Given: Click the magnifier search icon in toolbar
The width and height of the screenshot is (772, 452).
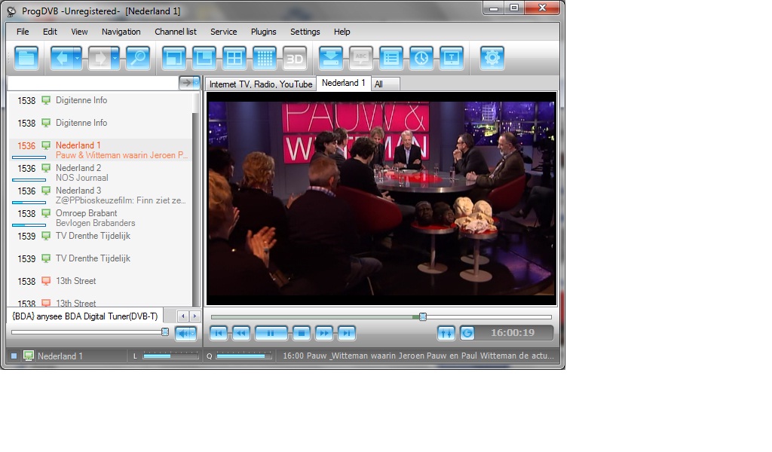Looking at the screenshot, I should [x=137, y=58].
